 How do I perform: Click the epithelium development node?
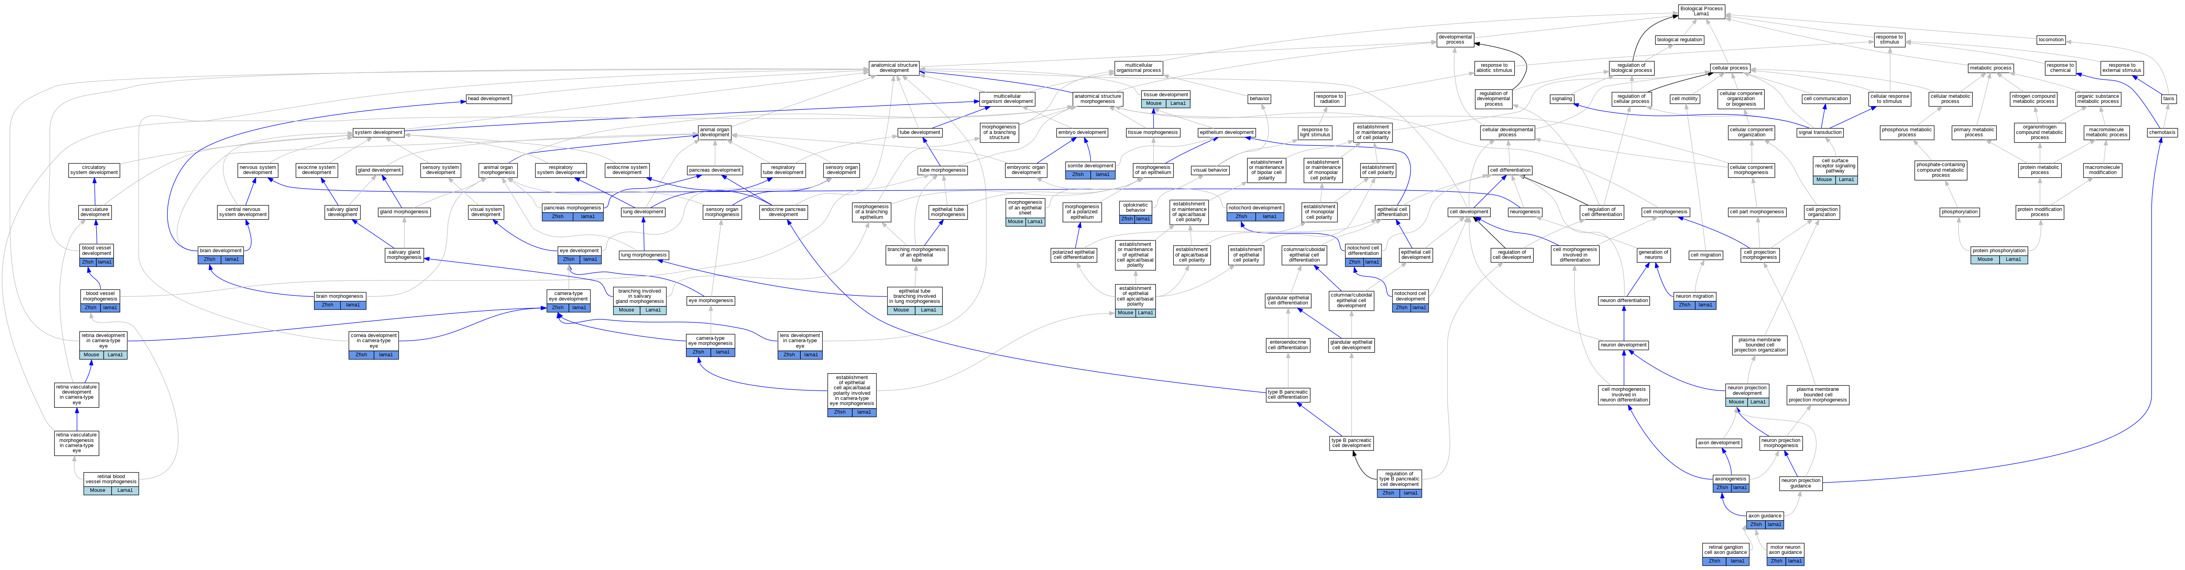click(1227, 132)
